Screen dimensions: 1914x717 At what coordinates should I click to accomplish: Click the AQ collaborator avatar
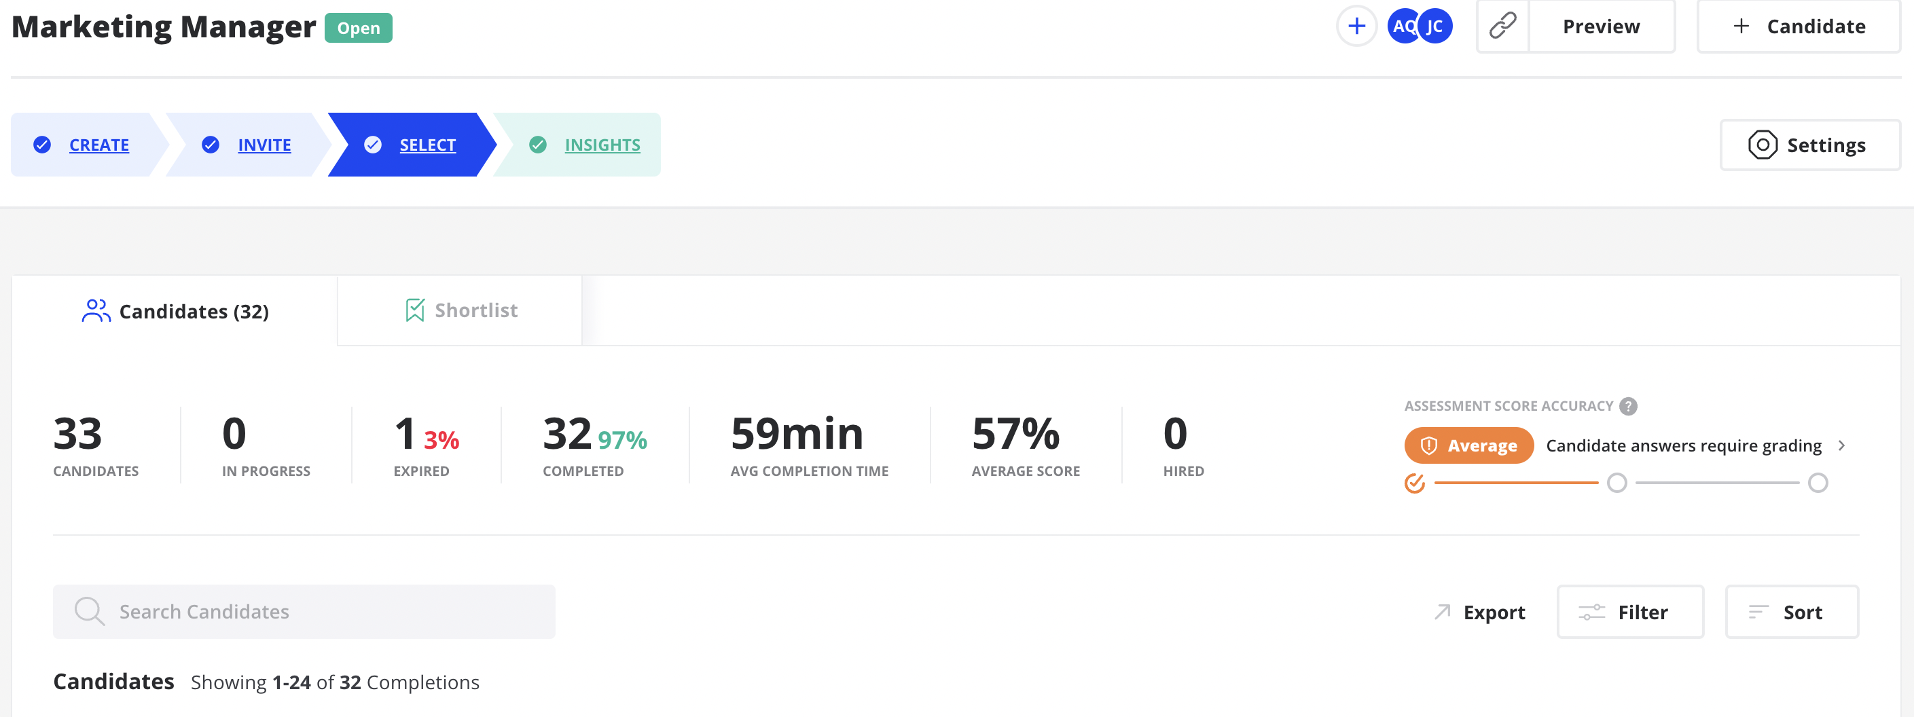pos(1402,26)
